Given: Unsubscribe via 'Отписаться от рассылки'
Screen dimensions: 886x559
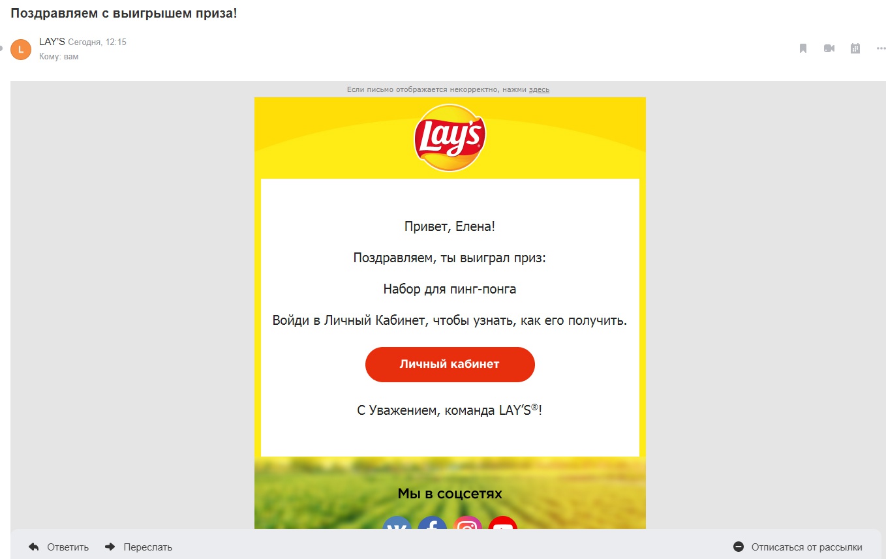Looking at the screenshot, I should 798,547.
